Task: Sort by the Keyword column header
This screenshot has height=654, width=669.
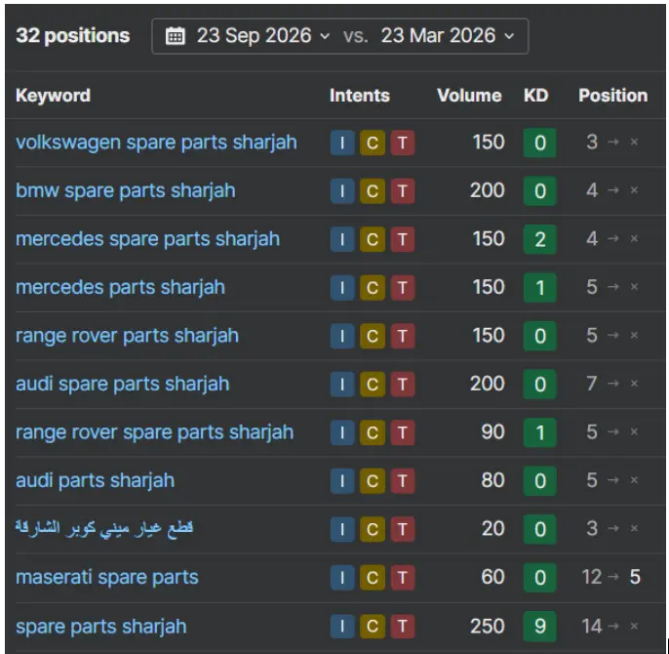Action: pyautogui.click(x=53, y=96)
